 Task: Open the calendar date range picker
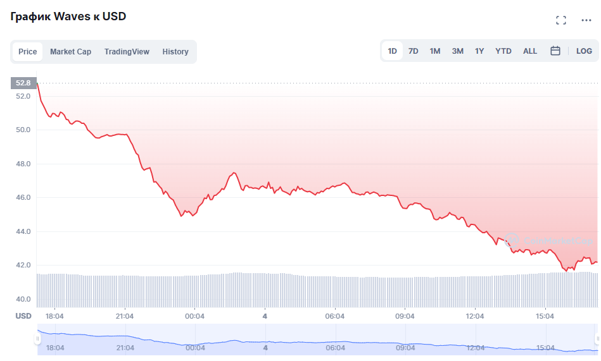(555, 51)
